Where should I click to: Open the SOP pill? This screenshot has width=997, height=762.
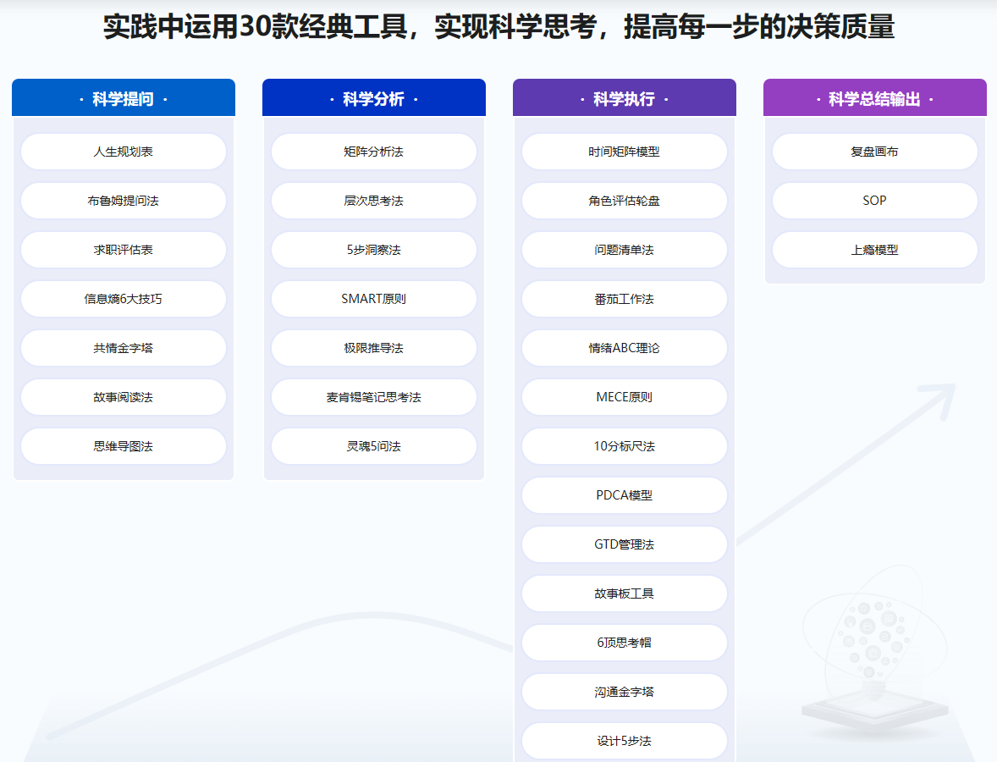[x=875, y=201]
